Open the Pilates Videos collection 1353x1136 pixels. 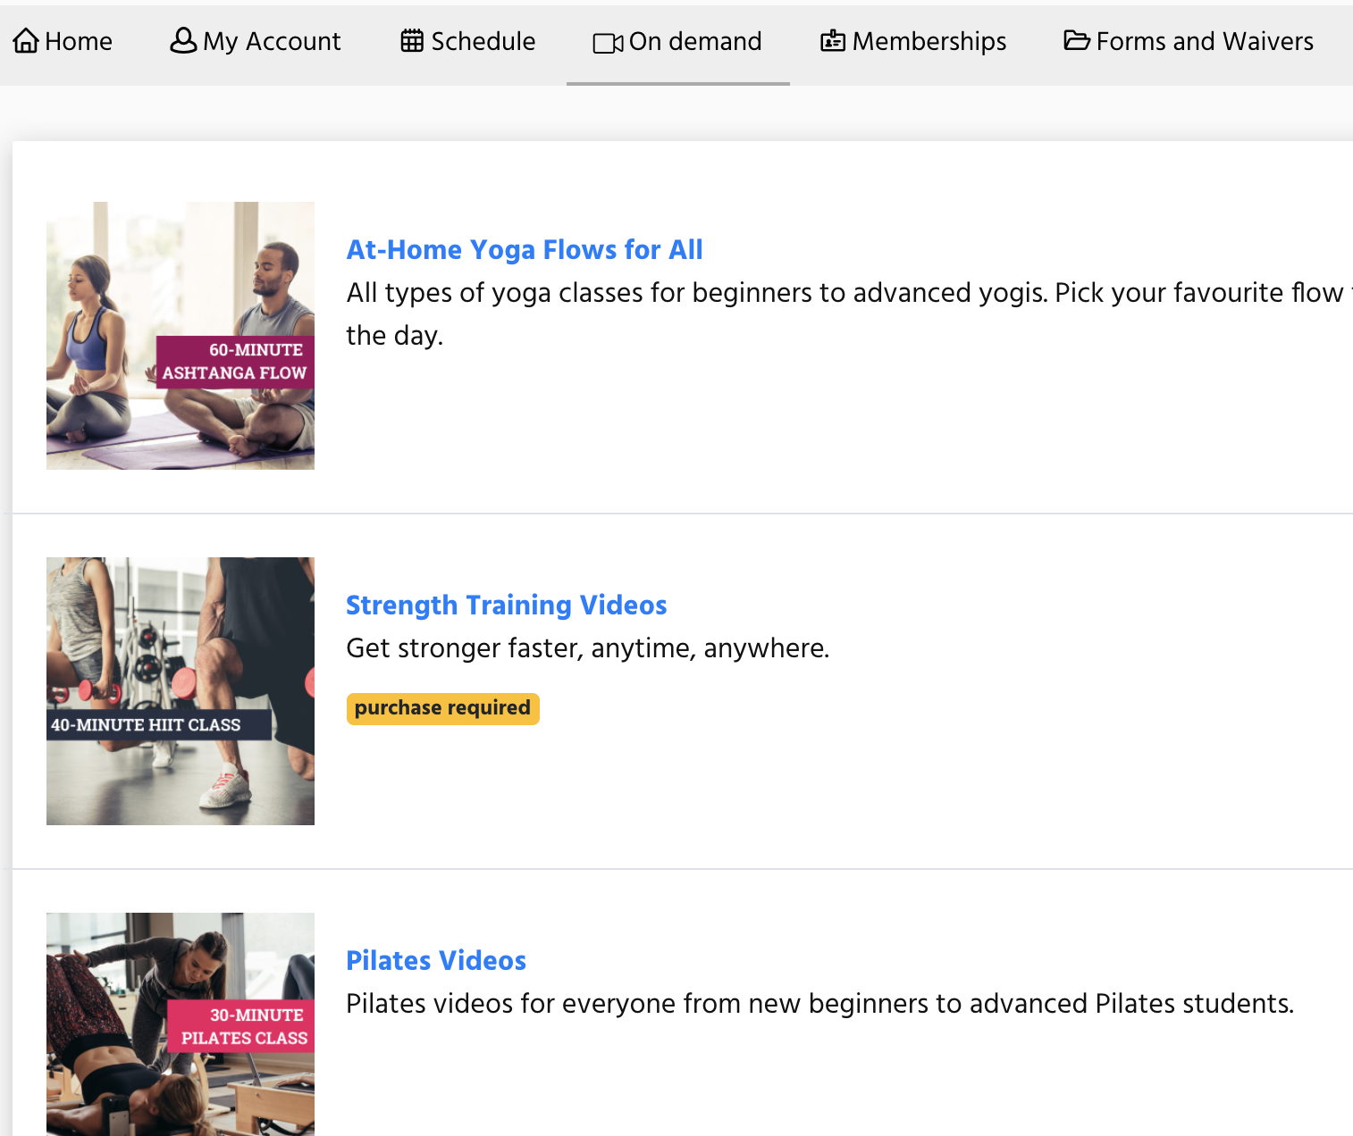pyautogui.click(x=436, y=961)
